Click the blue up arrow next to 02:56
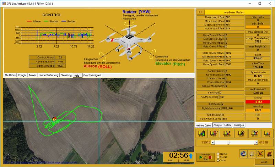This screenshot has width=275, height=167. click(x=191, y=155)
